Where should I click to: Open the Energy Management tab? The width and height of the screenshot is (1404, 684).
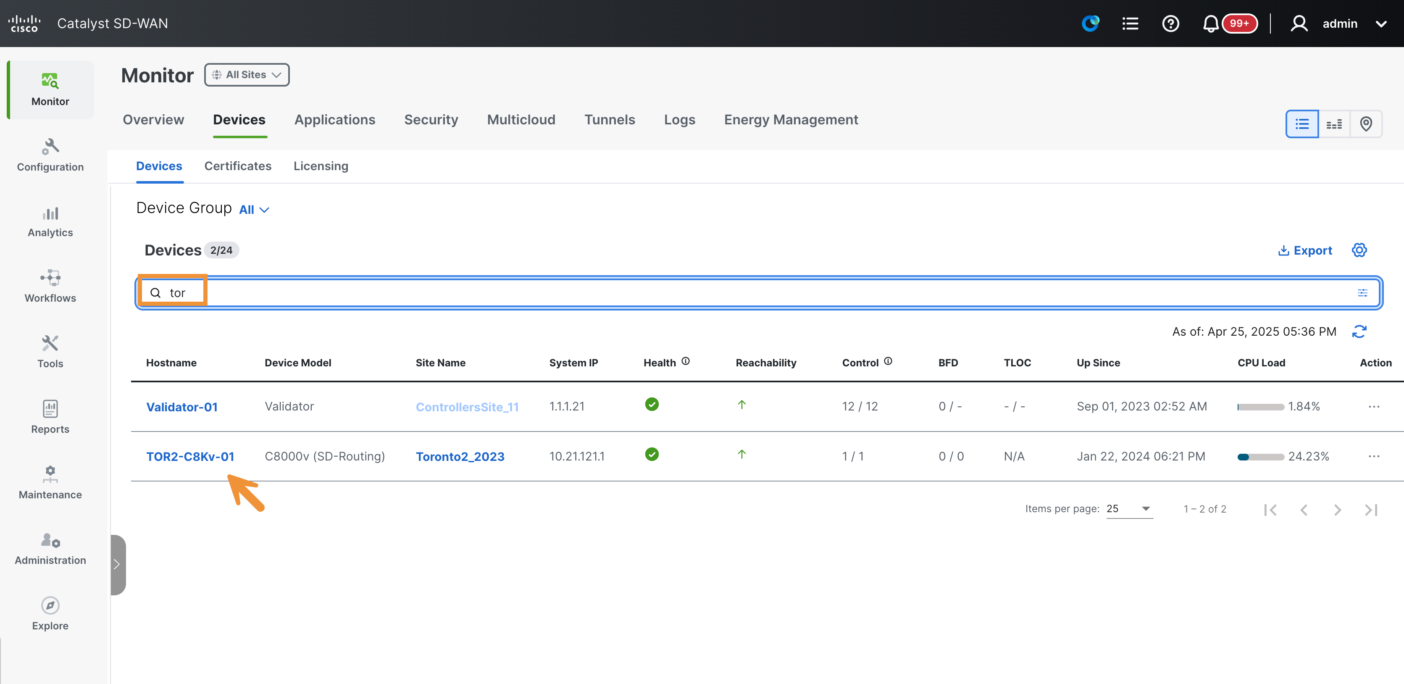791,119
